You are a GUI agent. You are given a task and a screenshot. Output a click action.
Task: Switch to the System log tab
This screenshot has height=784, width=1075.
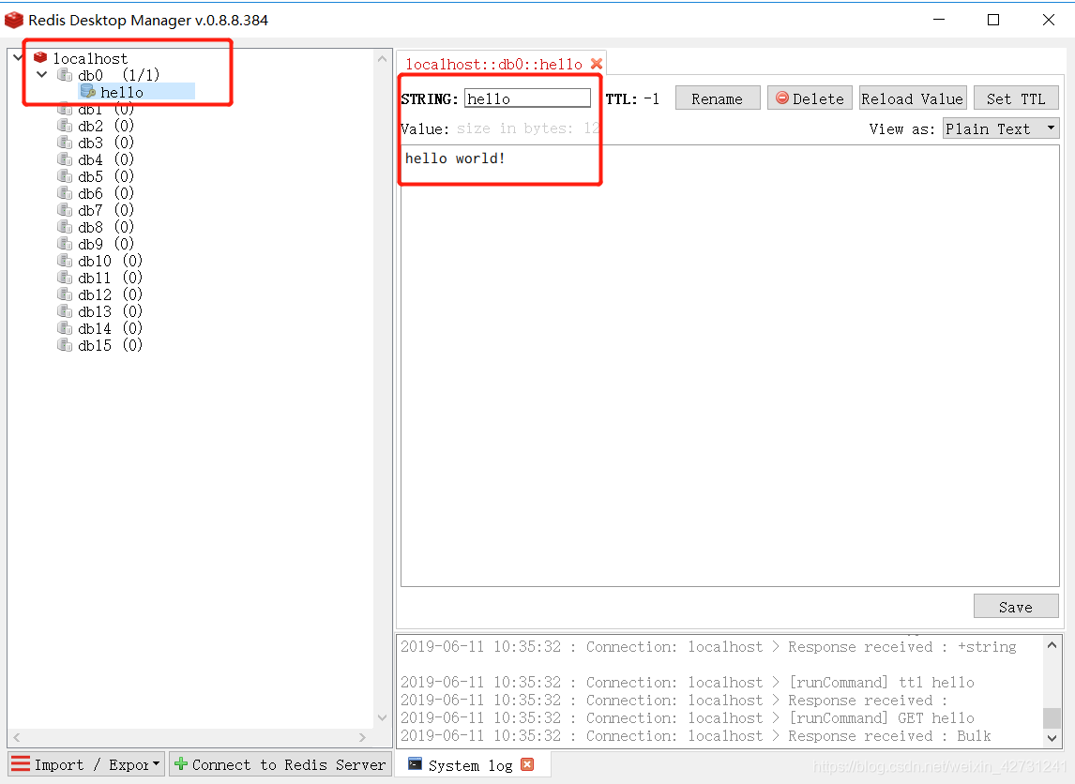tap(470, 765)
